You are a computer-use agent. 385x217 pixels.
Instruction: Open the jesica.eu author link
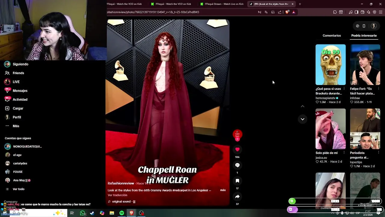click(321, 158)
